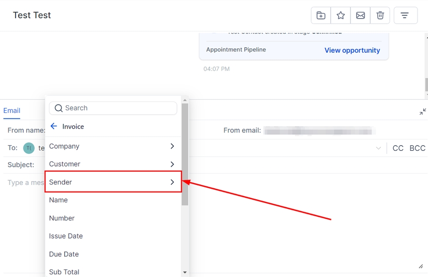Click the custom values Search field
Screen dimensions: 428x277
tap(119, 108)
